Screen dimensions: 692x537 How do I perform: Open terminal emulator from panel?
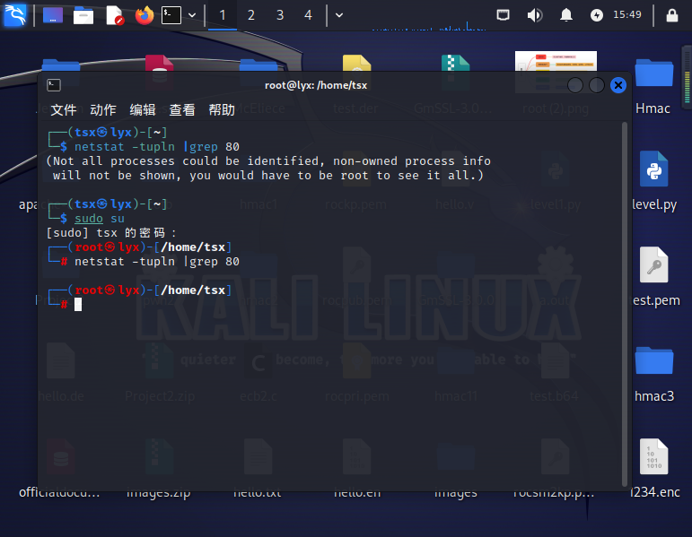(171, 15)
